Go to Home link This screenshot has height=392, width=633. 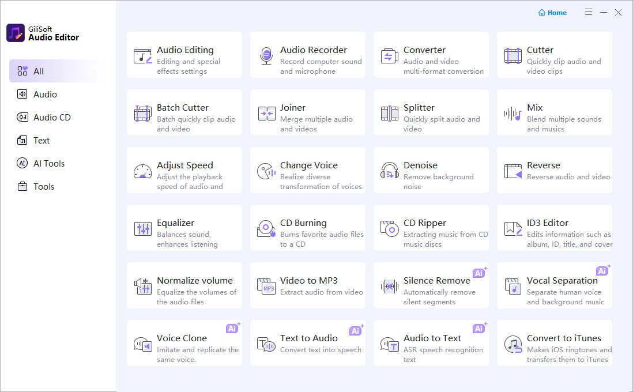[552, 13]
